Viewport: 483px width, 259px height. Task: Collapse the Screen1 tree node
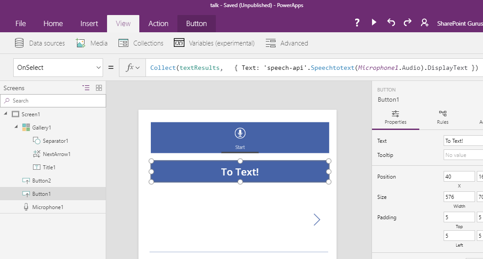click(x=6, y=114)
